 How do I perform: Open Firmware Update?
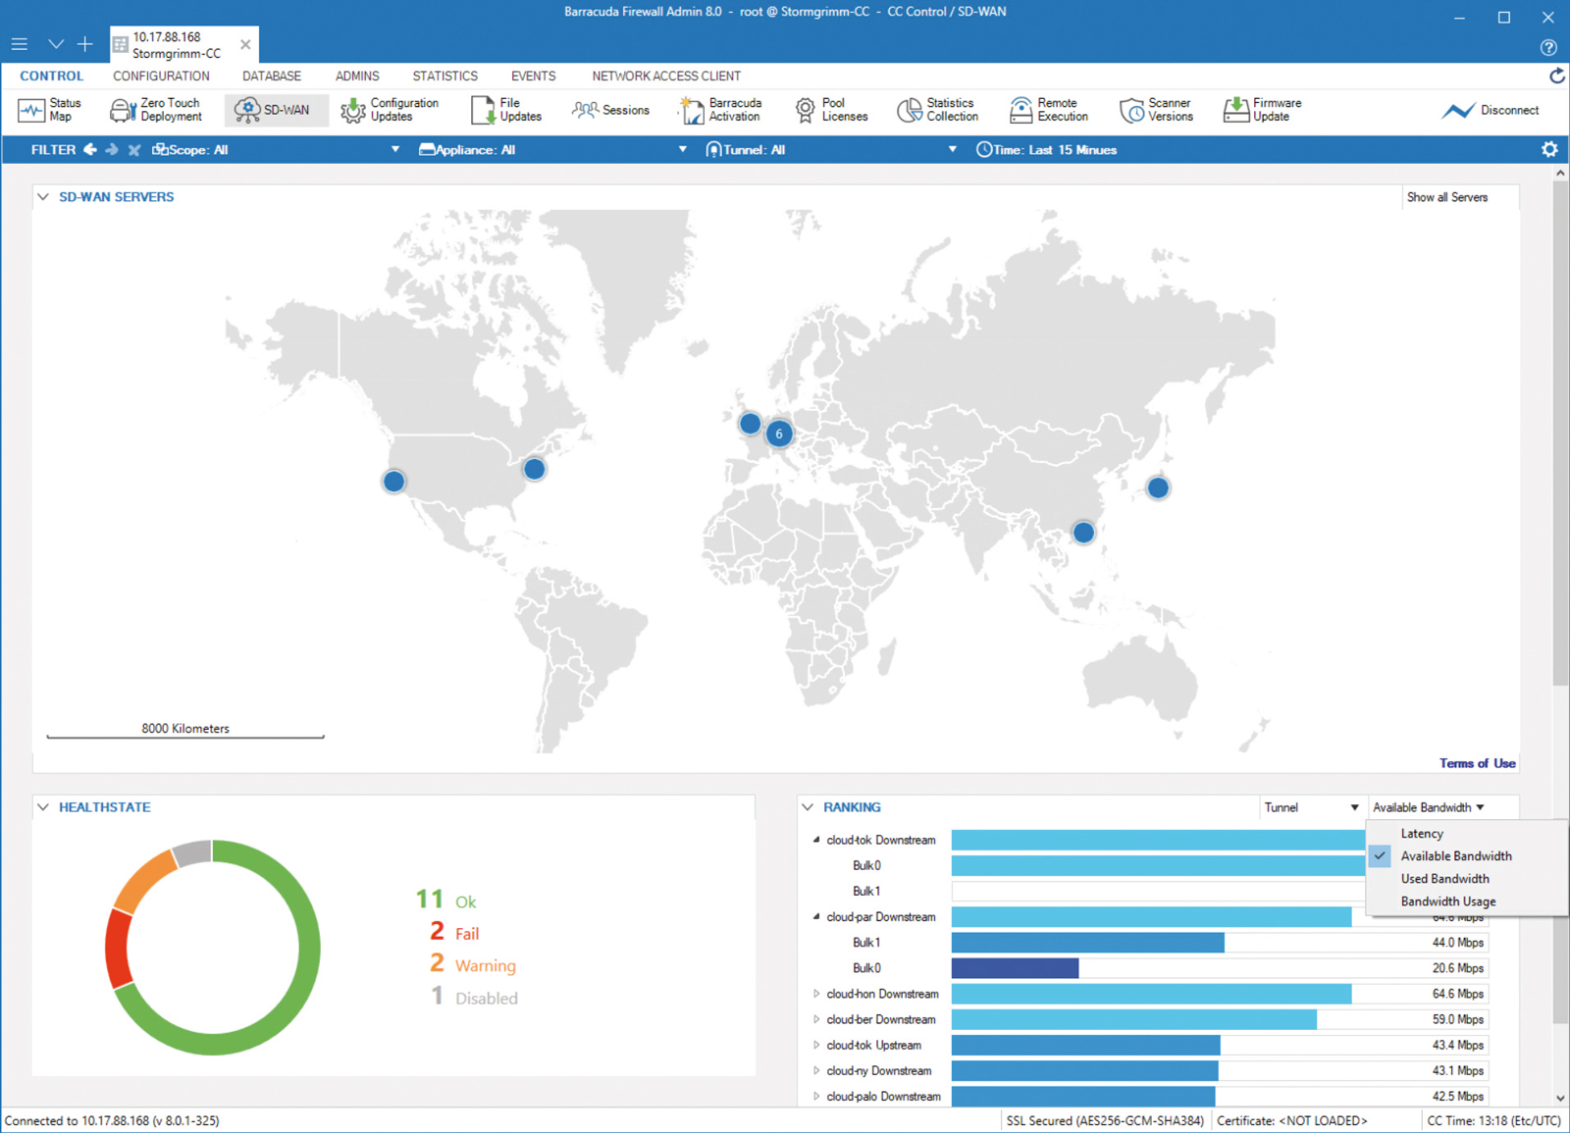point(1263,110)
